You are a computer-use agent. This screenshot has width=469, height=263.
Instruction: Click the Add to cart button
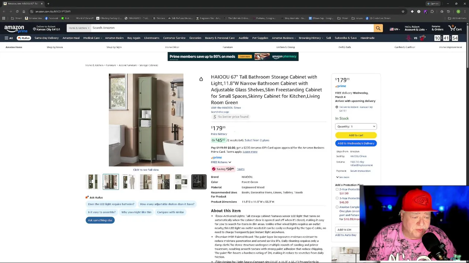(x=356, y=135)
